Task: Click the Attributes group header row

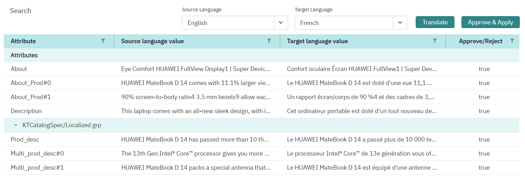Action: (262, 55)
